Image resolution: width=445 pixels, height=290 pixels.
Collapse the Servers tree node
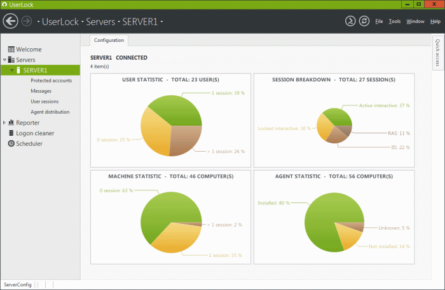click(4, 60)
